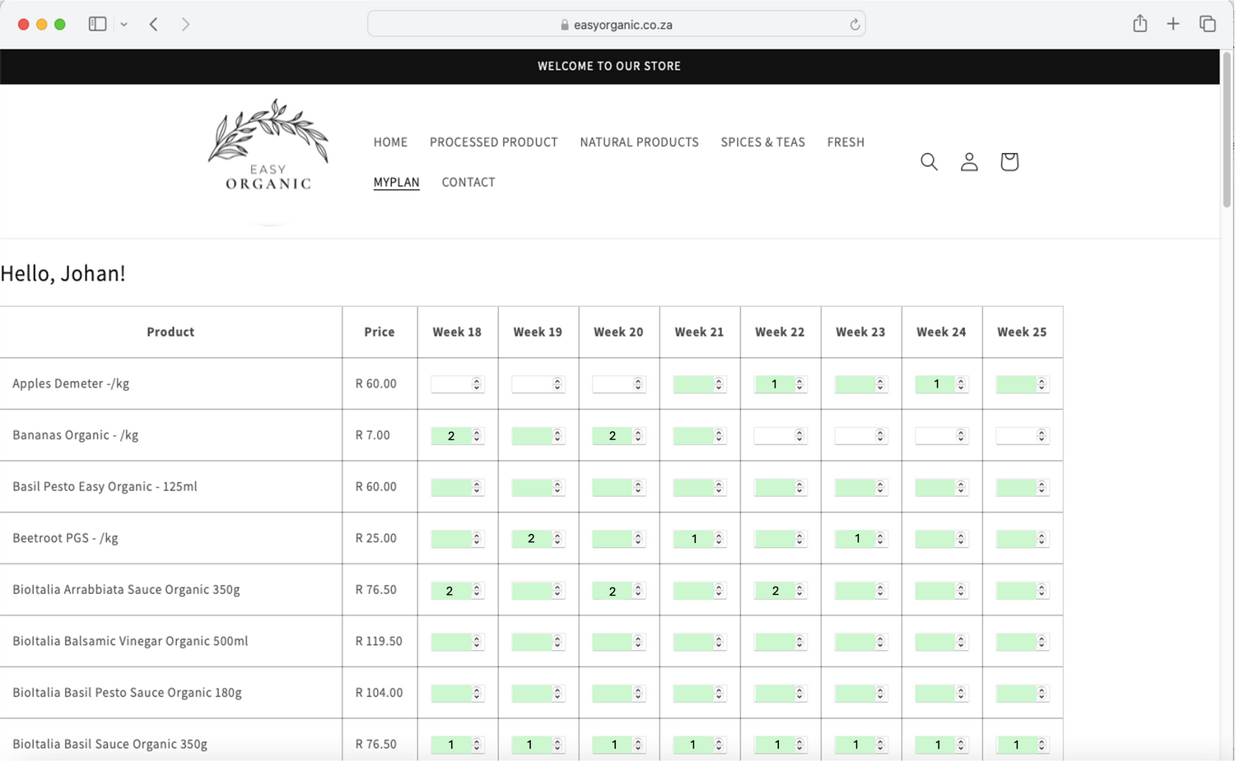
Task: Open CONTACT page link
Action: pos(468,183)
